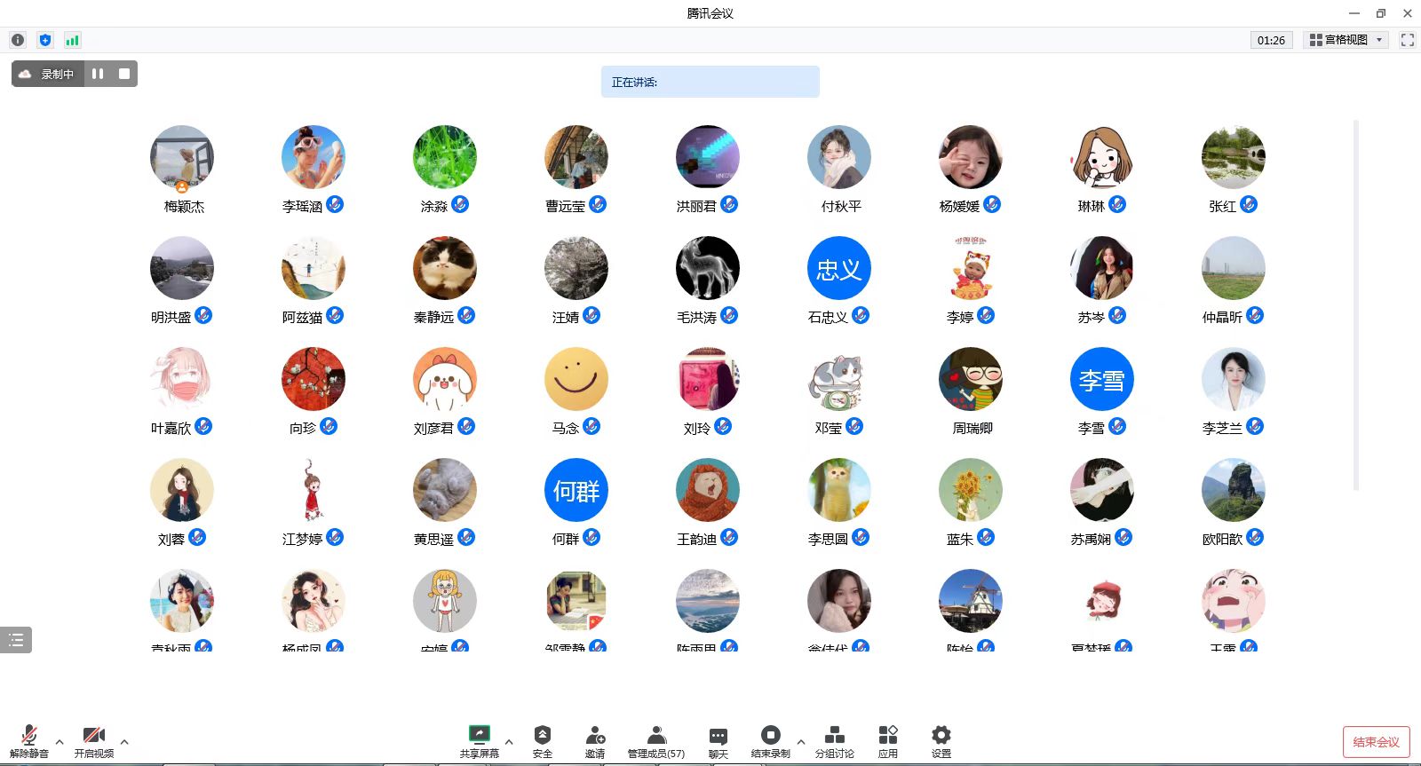Open manage members (管理成员) panel

pos(656,740)
